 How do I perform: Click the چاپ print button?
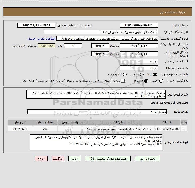[x=75, y=159]
